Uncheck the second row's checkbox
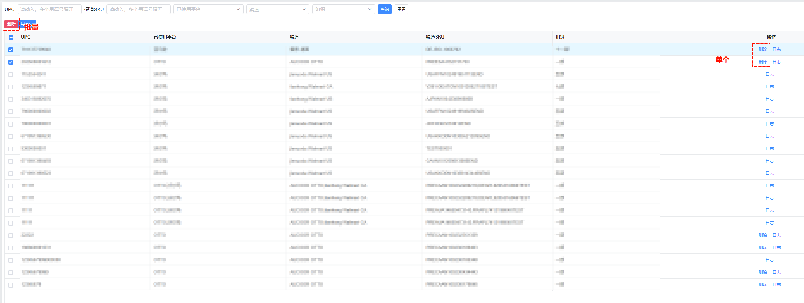This screenshot has width=804, height=303. click(11, 62)
